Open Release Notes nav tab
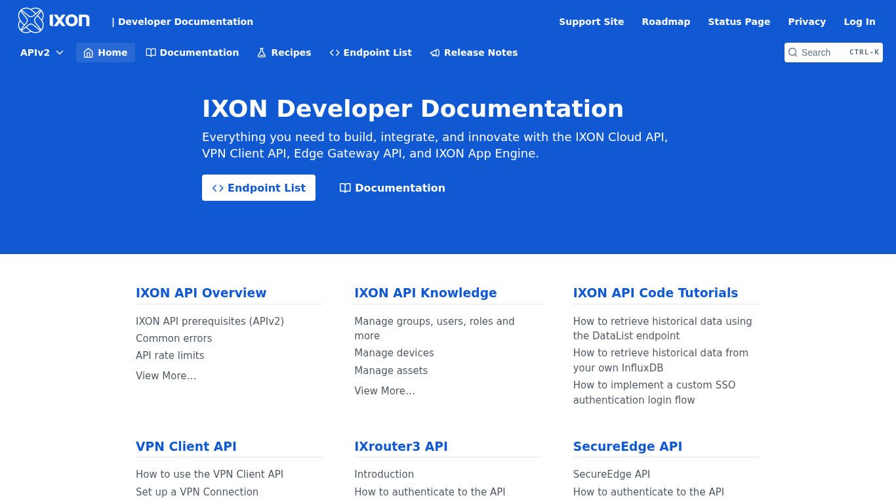This screenshot has width=896, height=504. point(474,52)
